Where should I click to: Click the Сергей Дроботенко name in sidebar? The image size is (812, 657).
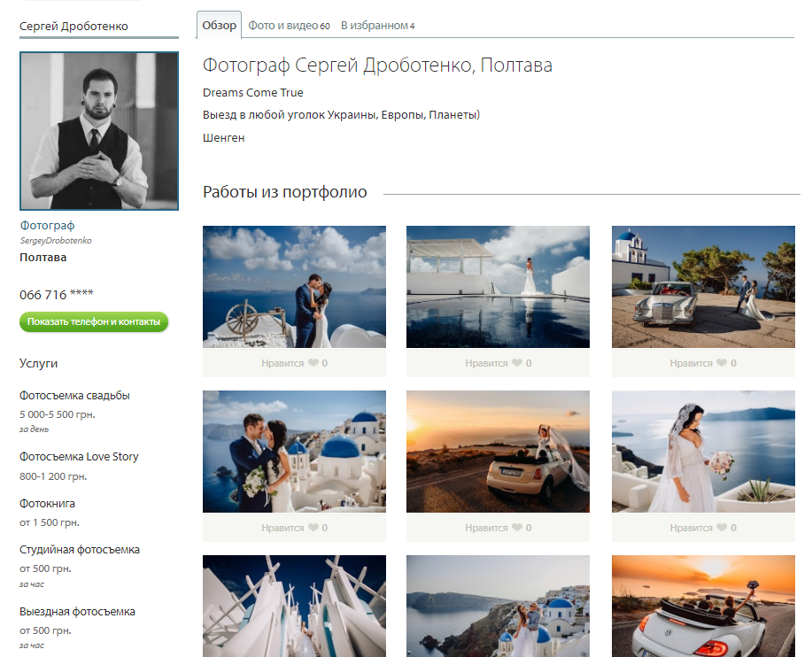click(73, 27)
